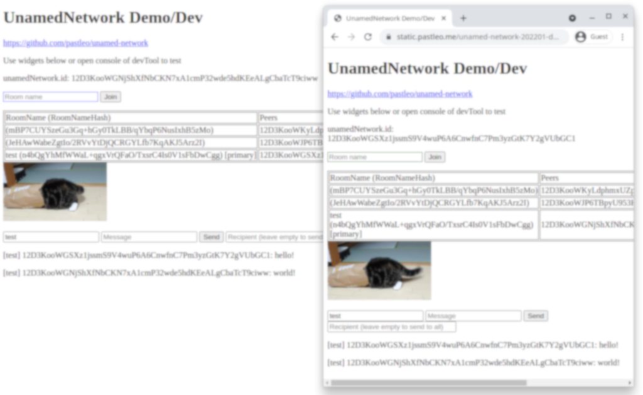This screenshot has height=395, width=643.
Task: Click 'Peers' header in Chrome window table
Action: pos(586,178)
